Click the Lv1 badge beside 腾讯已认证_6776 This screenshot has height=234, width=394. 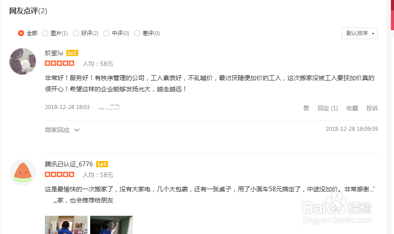click(x=102, y=164)
